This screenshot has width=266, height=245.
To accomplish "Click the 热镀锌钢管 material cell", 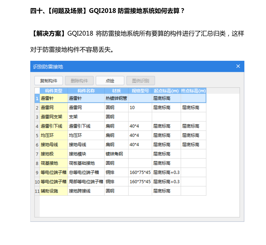I will click(x=116, y=98).
